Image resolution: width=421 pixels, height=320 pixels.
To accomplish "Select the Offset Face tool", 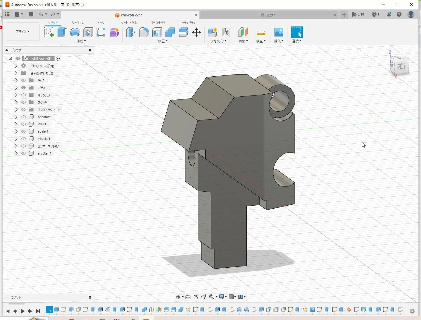I will (x=183, y=32).
